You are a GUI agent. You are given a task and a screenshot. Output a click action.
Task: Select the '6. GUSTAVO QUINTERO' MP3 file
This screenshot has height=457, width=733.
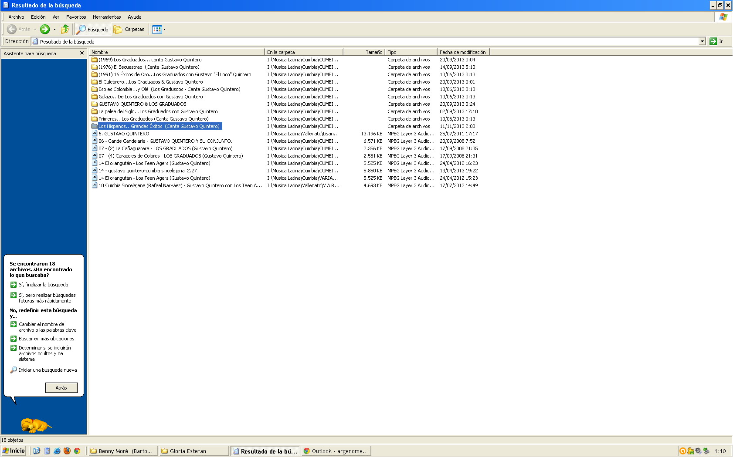[124, 134]
